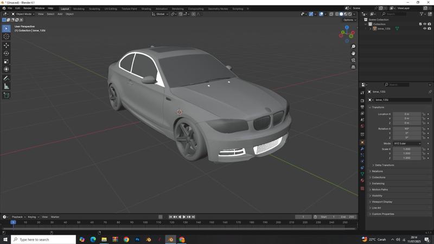
Task: Open Global transform orientation dropdown
Action: [x=160, y=14]
